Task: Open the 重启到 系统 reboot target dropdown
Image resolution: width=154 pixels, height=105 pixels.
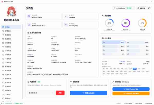Action: 41,93
